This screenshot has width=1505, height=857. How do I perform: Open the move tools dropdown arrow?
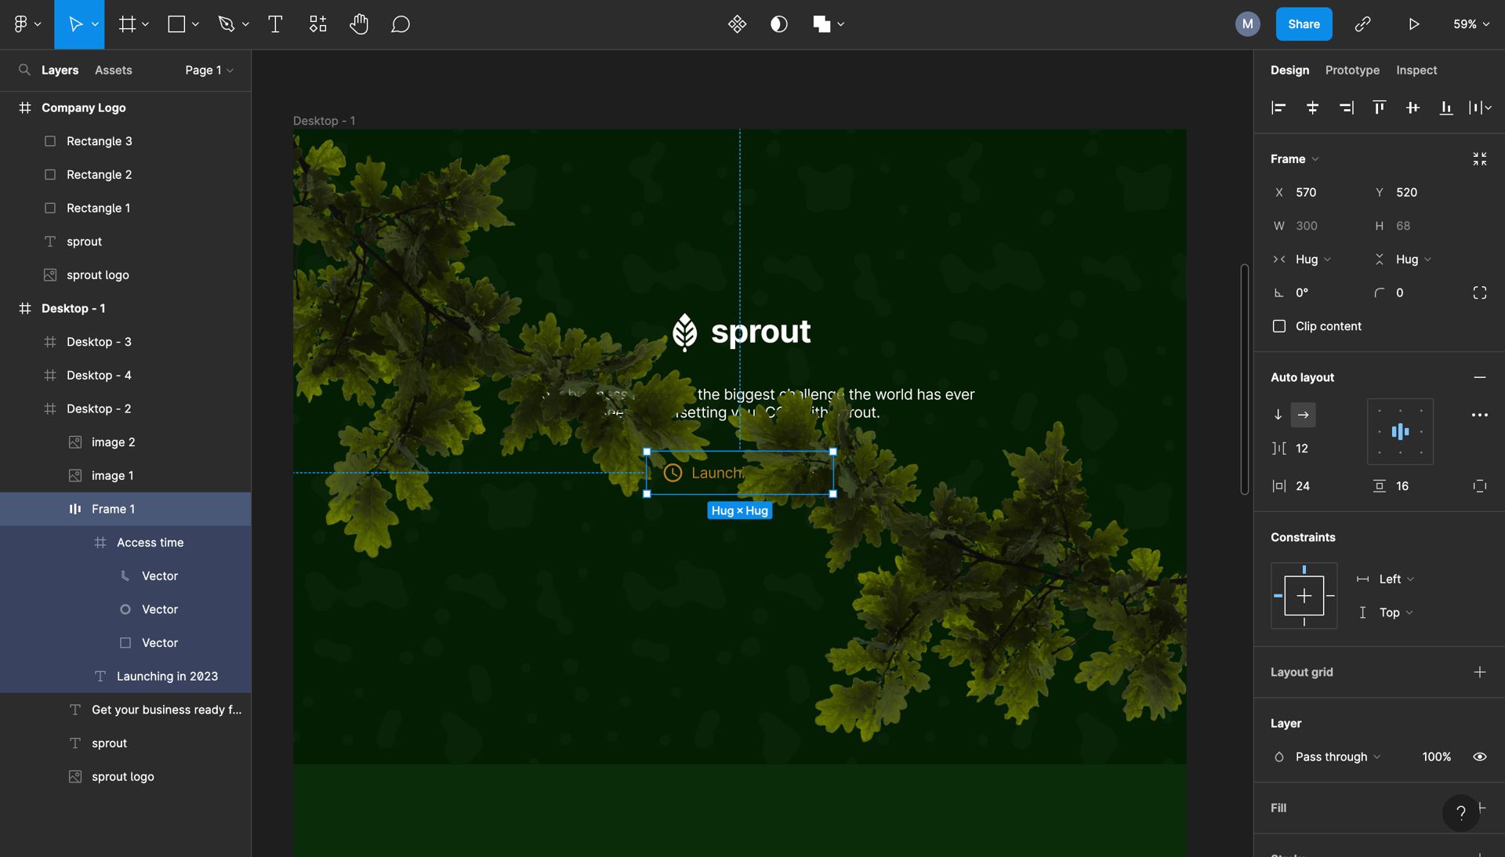coord(95,24)
